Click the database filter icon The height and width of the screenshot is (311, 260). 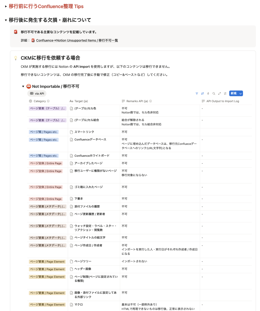point(197,93)
